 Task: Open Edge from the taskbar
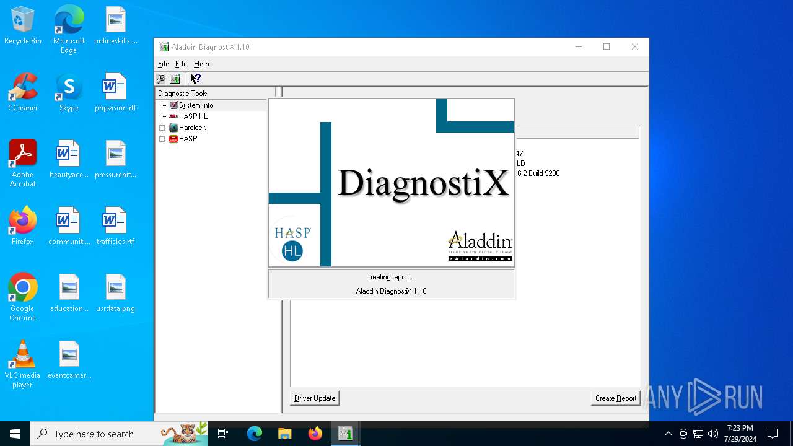coord(255,434)
